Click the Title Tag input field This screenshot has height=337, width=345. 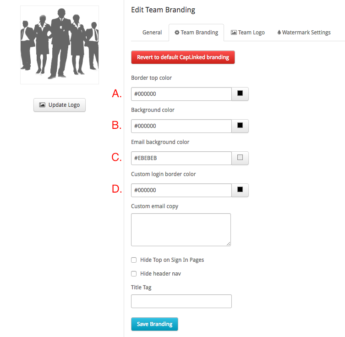click(x=181, y=301)
